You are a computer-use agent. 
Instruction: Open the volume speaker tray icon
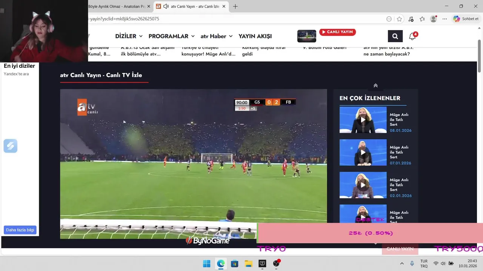(443, 263)
